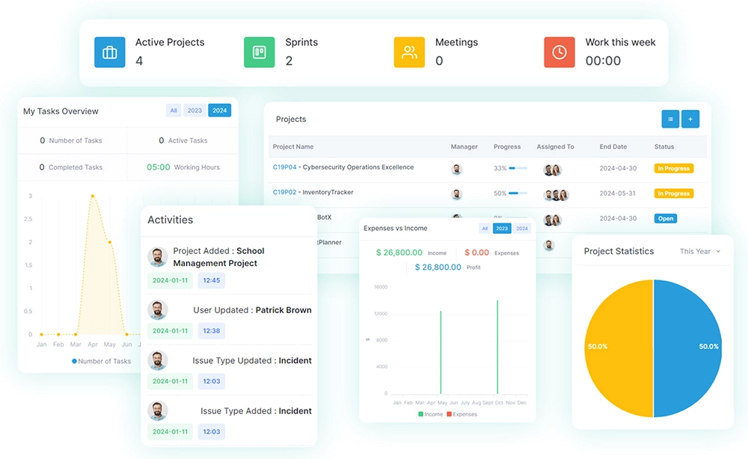This screenshot has width=748, height=459.
Task: Select the 2023 filter in My Tasks Overview
Action: tap(194, 111)
